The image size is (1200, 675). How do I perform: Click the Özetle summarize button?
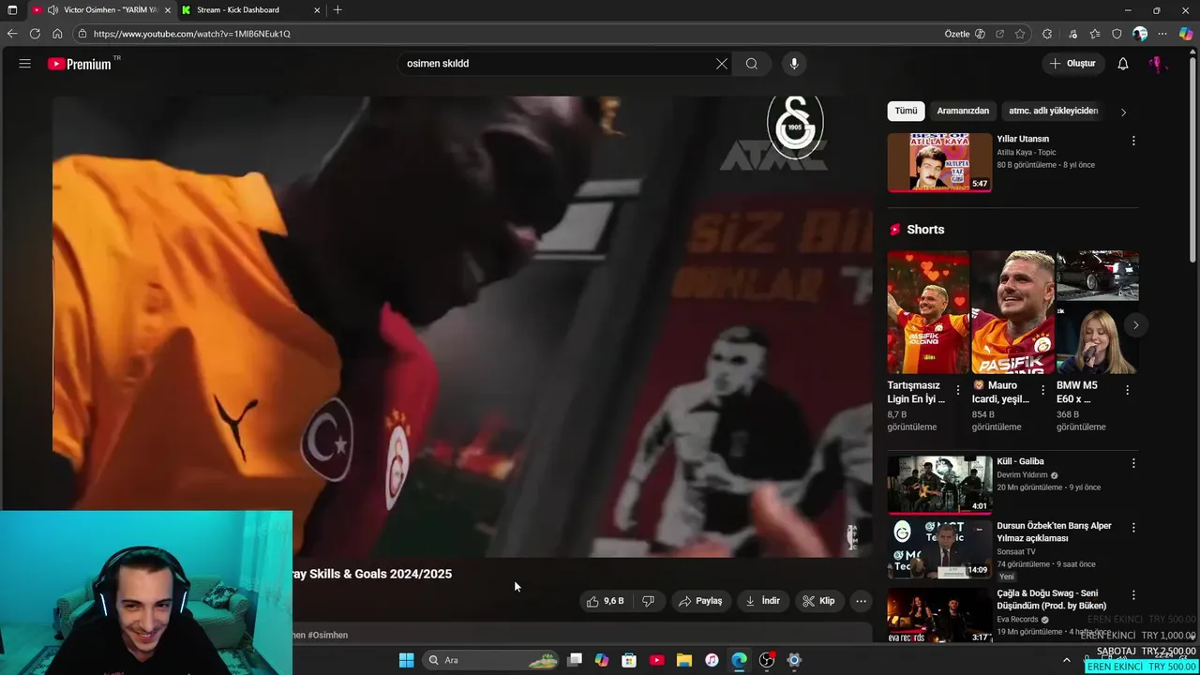pyautogui.click(x=965, y=34)
